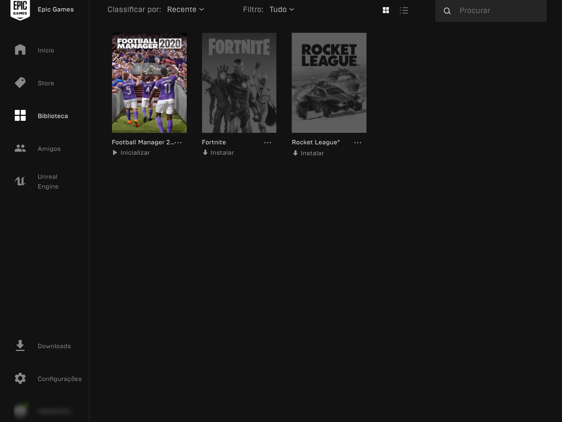Screen dimensions: 562x422
Task: Open the Downloads arrow icon
Action: point(20,346)
